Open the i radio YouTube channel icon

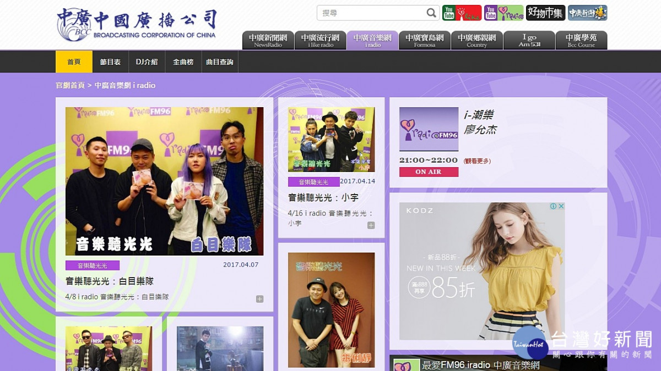[503, 13]
